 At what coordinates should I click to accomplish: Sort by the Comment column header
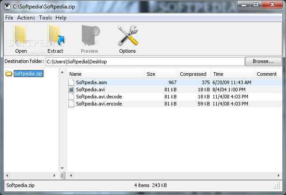click(268, 74)
